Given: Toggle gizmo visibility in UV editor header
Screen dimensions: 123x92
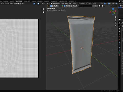Looking at the screenshot, I should [x=34, y=4].
